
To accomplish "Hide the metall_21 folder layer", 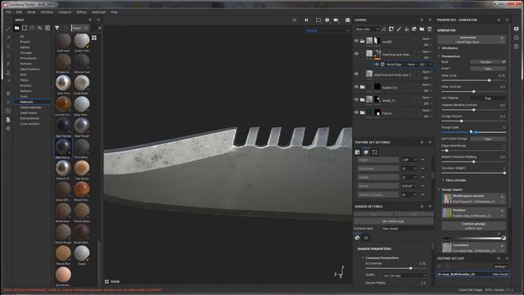I will [x=356, y=100].
